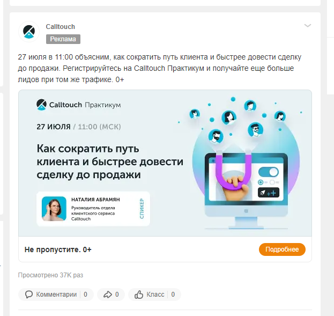This screenshot has height=316, width=334.
Task: Click the gray Реклама ad label
Action: pos(63,39)
